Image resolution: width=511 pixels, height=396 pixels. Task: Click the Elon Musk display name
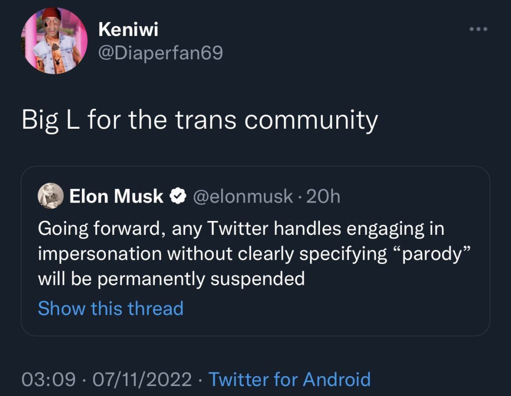point(116,197)
